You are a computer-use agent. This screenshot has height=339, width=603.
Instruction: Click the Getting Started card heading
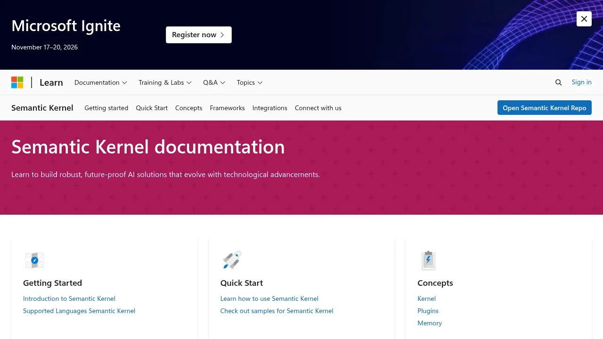53,283
